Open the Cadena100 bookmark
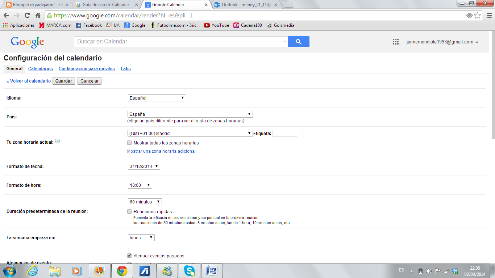Image resolution: width=495 pixels, height=278 pixels. 248,25
